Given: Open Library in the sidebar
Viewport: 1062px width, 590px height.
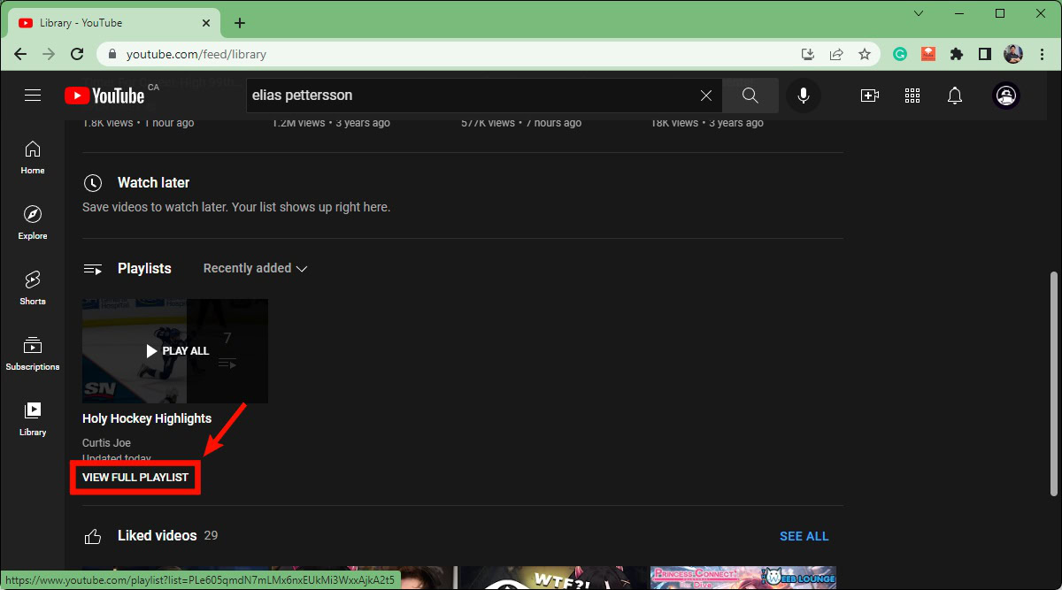Looking at the screenshot, I should (x=33, y=419).
